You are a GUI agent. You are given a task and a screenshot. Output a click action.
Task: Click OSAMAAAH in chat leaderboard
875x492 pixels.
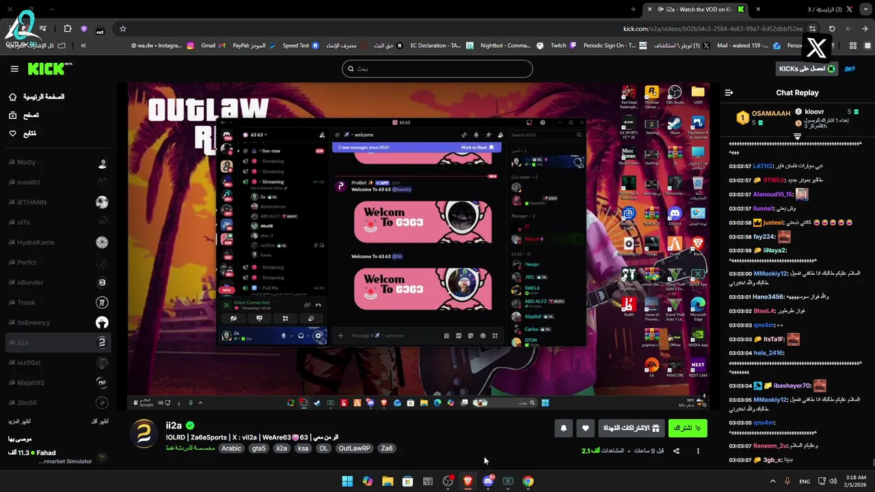point(771,113)
